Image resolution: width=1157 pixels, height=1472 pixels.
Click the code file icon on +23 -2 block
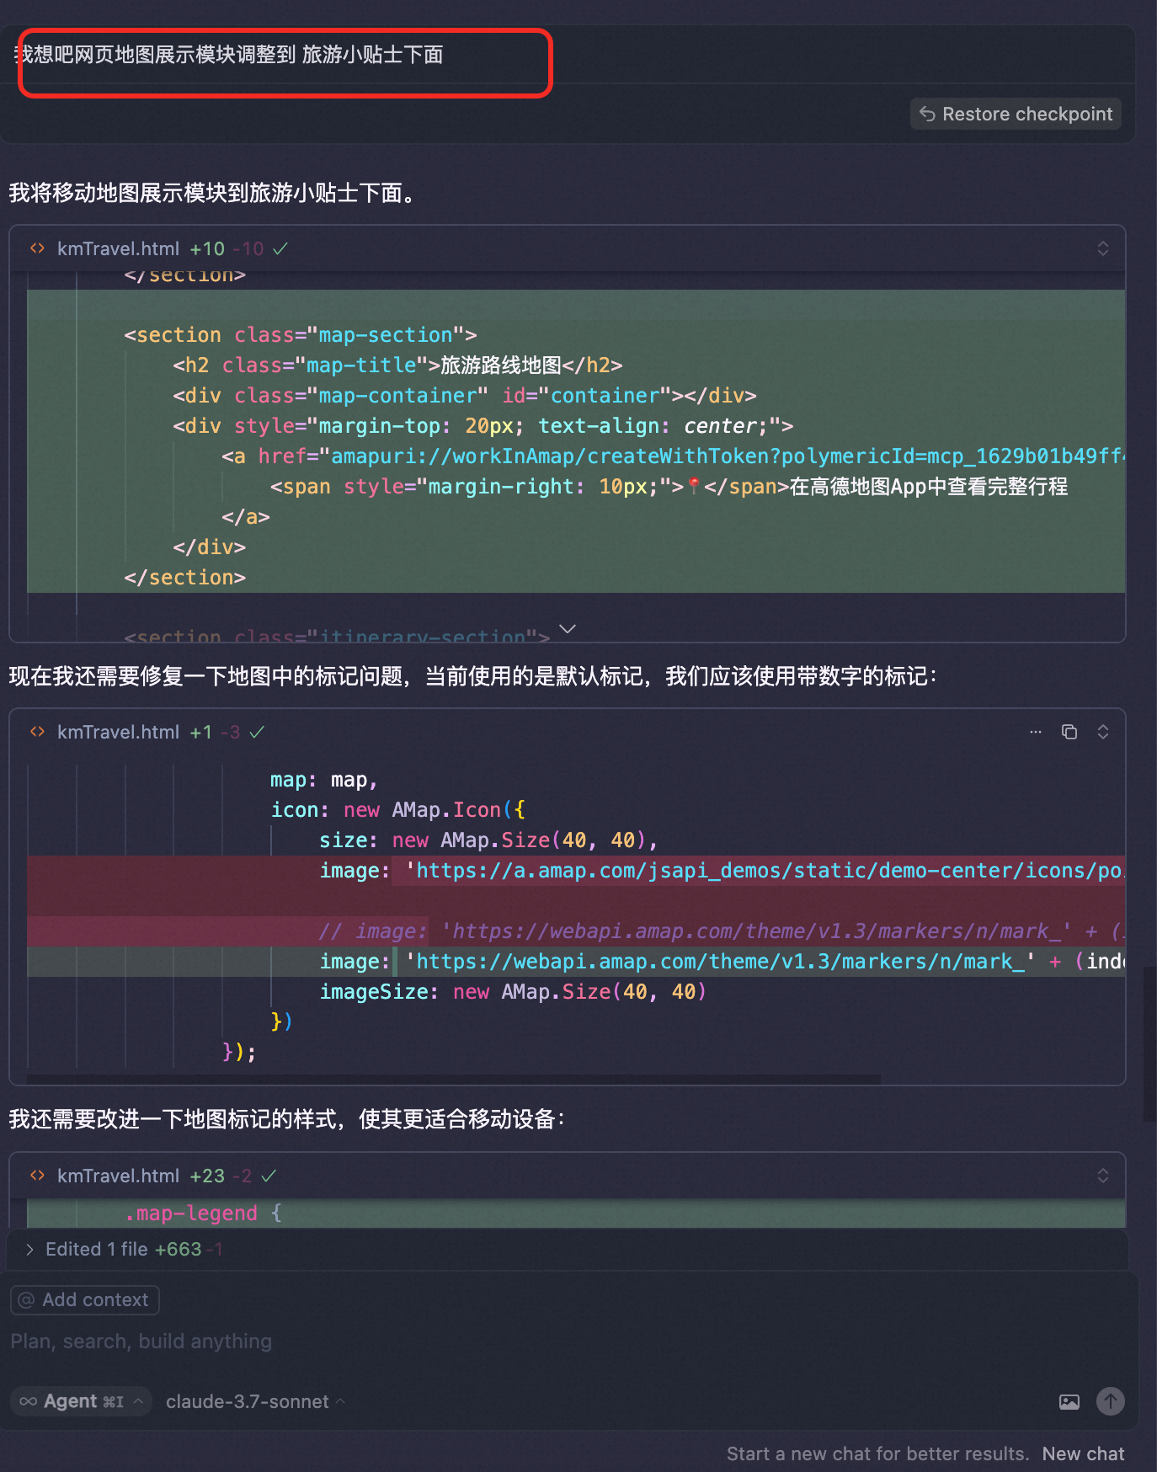pos(37,1176)
